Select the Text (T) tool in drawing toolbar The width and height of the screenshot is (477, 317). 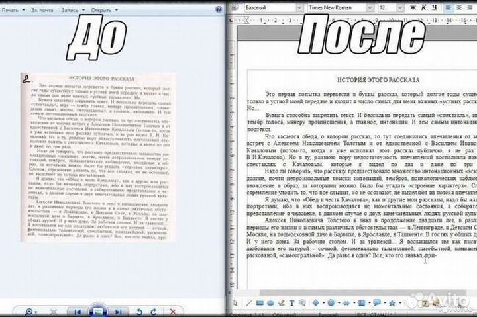click(x=291, y=303)
